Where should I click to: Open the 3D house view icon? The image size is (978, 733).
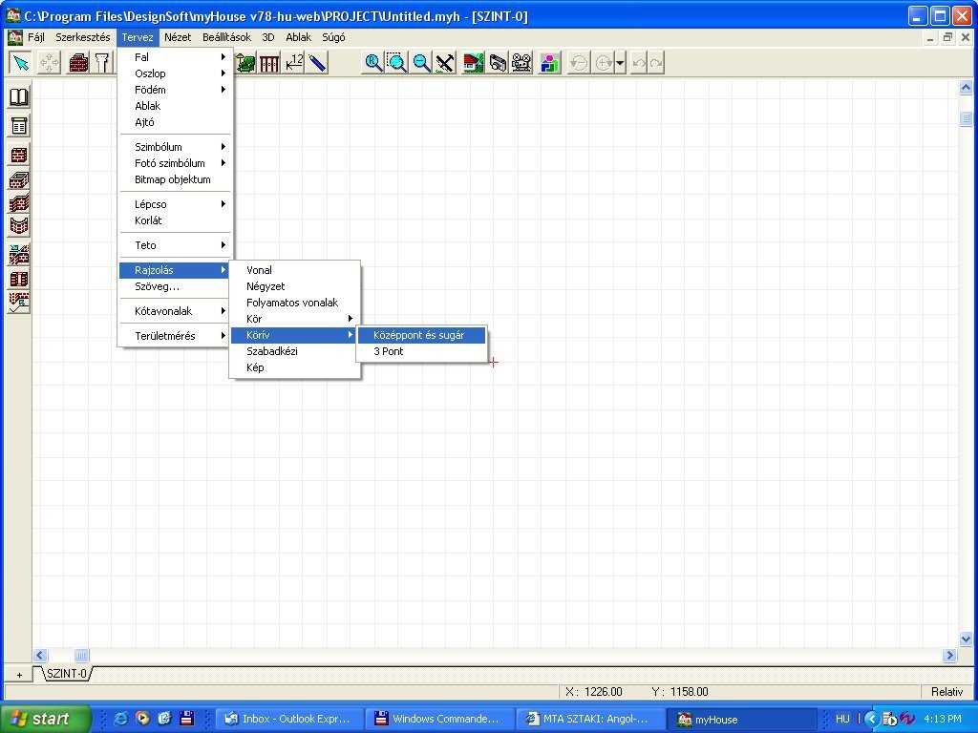pyautogui.click(x=474, y=63)
